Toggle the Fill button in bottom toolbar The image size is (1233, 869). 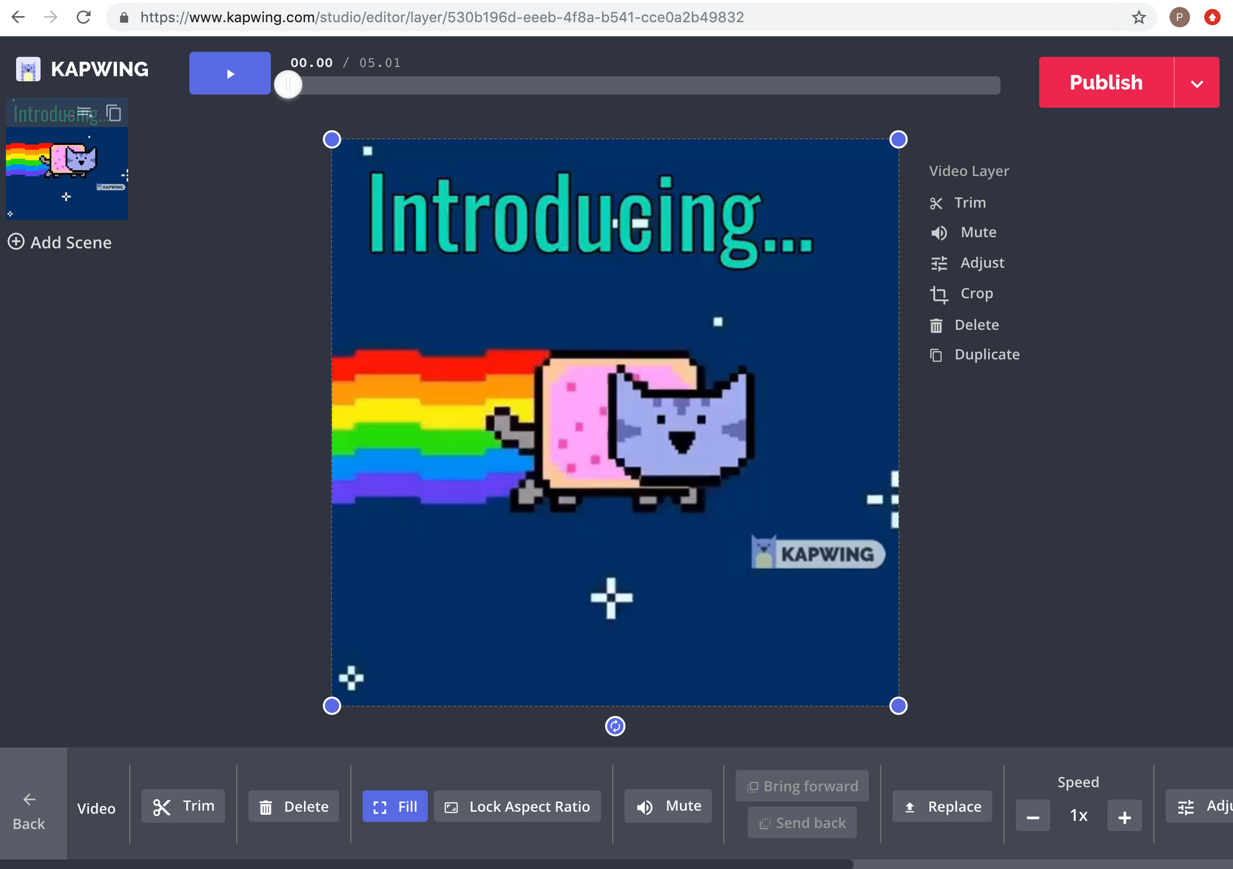pos(395,806)
